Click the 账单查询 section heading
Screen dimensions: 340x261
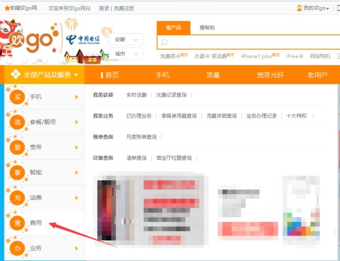pyautogui.click(x=103, y=137)
